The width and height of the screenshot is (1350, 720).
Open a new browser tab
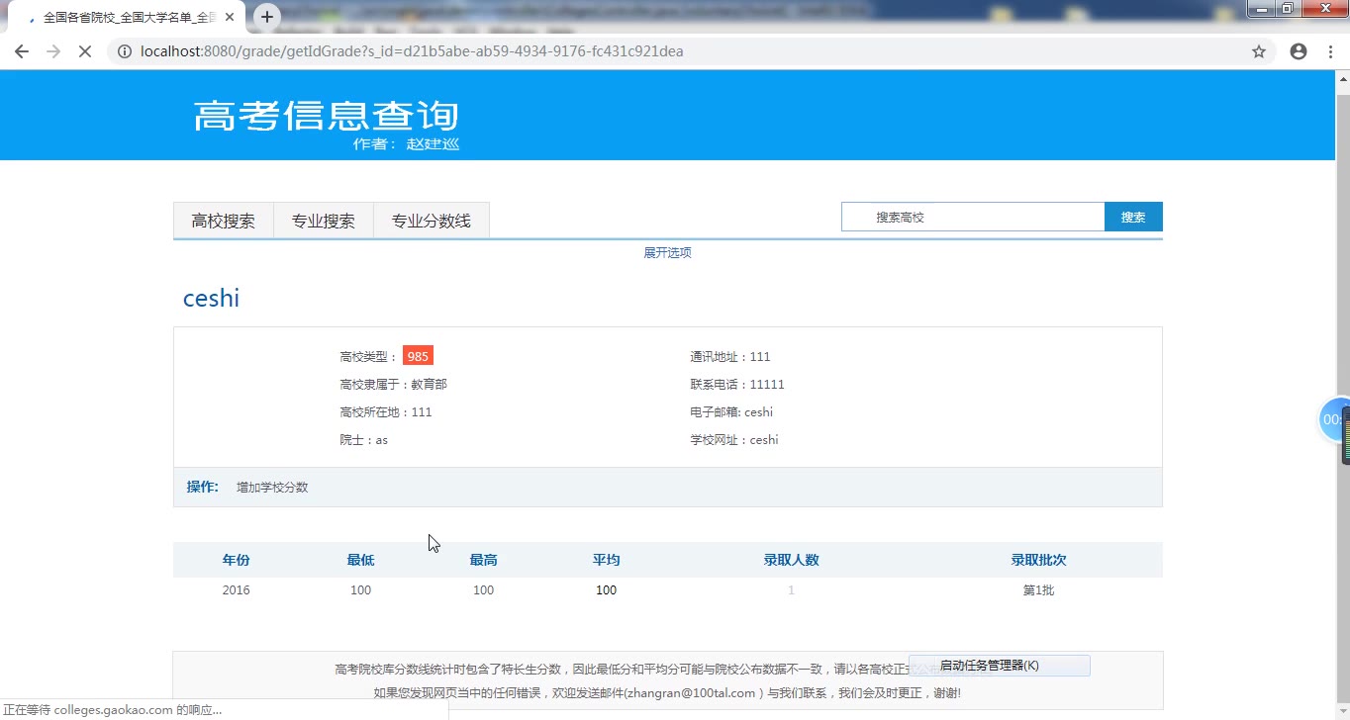267,17
